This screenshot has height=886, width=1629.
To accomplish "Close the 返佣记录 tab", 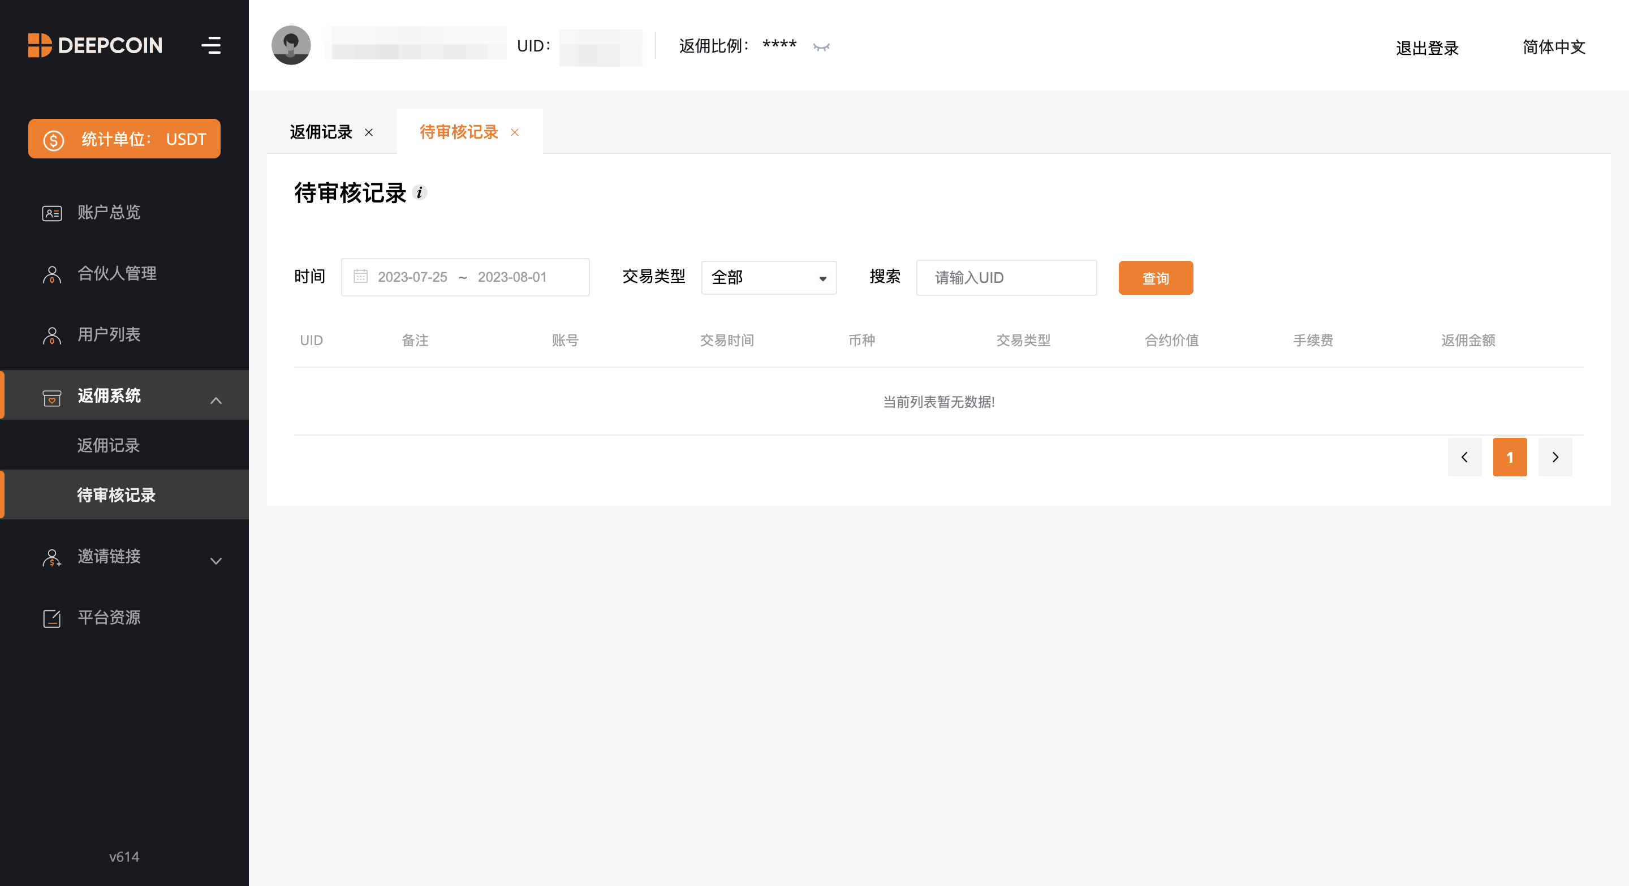I will pos(369,132).
